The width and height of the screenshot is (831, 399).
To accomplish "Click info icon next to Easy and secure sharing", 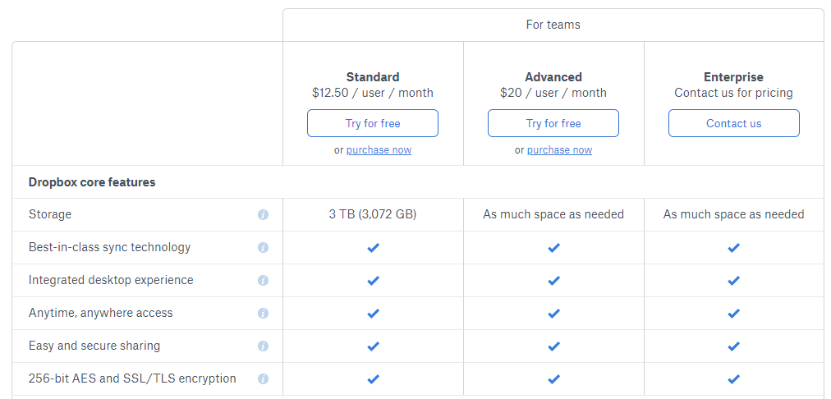I will pyautogui.click(x=263, y=346).
